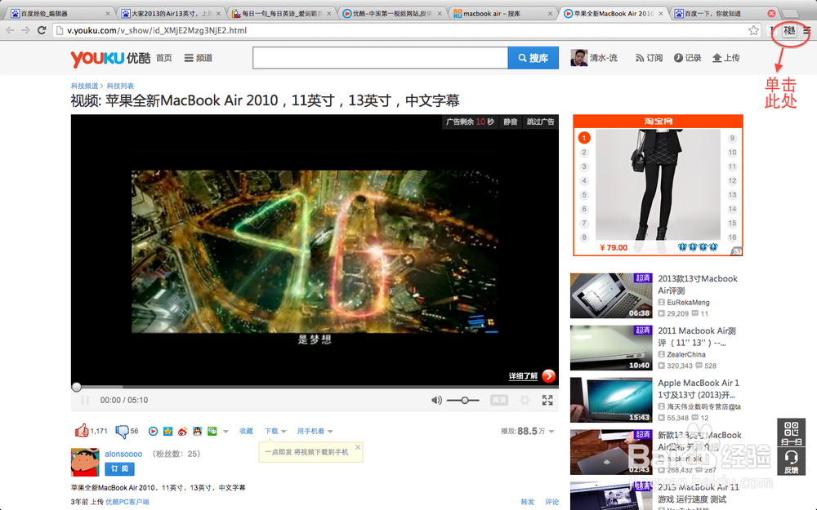
Task: Open the 反馈 feedback panel
Action: pos(791,461)
